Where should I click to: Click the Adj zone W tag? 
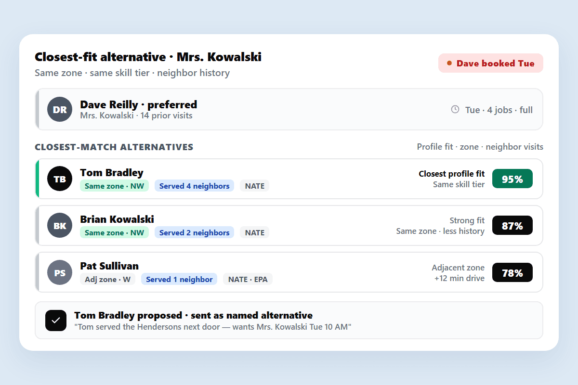coord(107,279)
